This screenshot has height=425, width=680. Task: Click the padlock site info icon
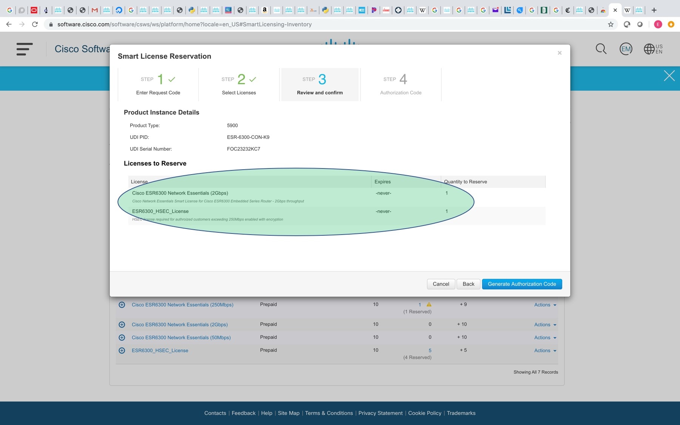click(51, 24)
